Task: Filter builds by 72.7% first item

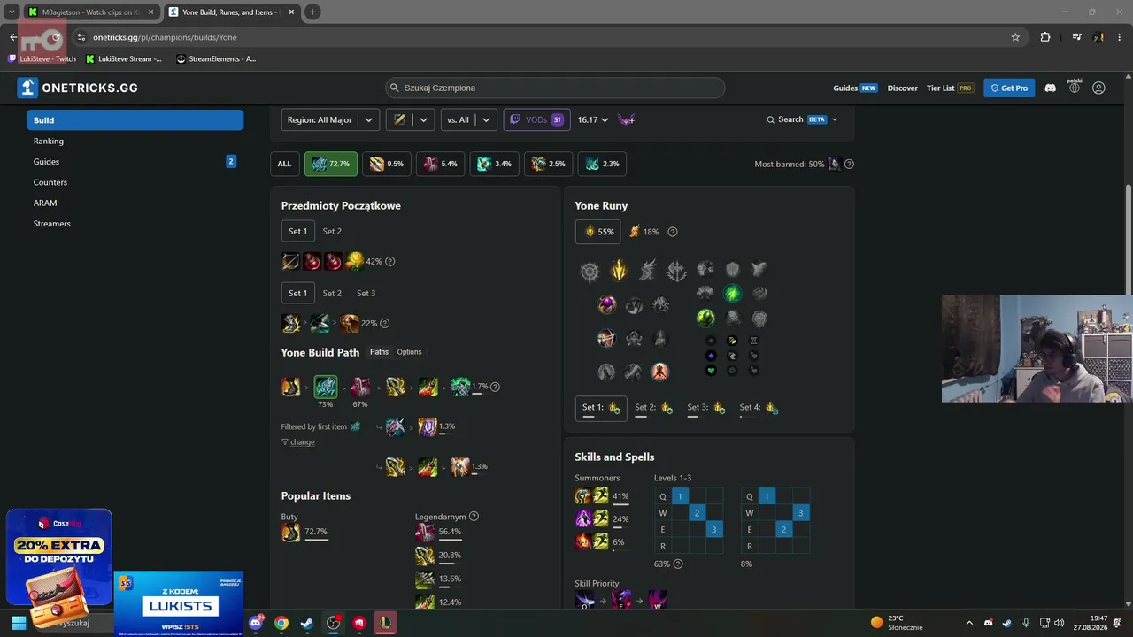Action: click(330, 164)
